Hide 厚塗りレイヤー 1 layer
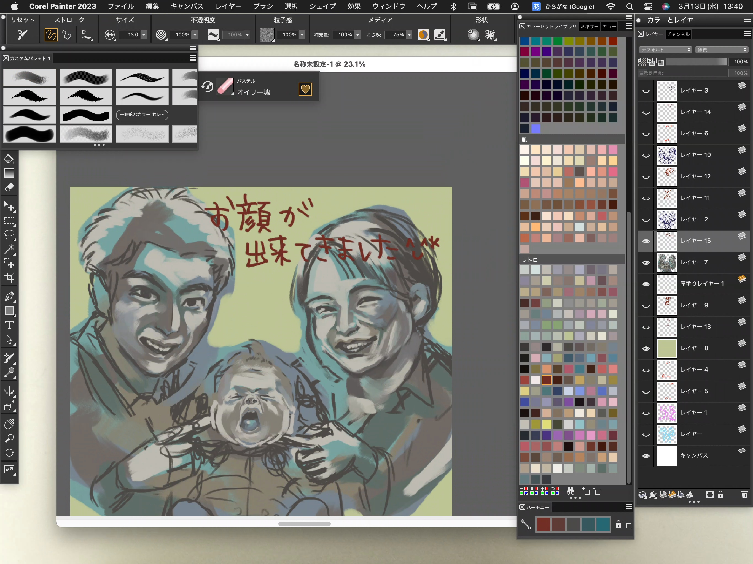The height and width of the screenshot is (564, 753). (x=646, y=284)
